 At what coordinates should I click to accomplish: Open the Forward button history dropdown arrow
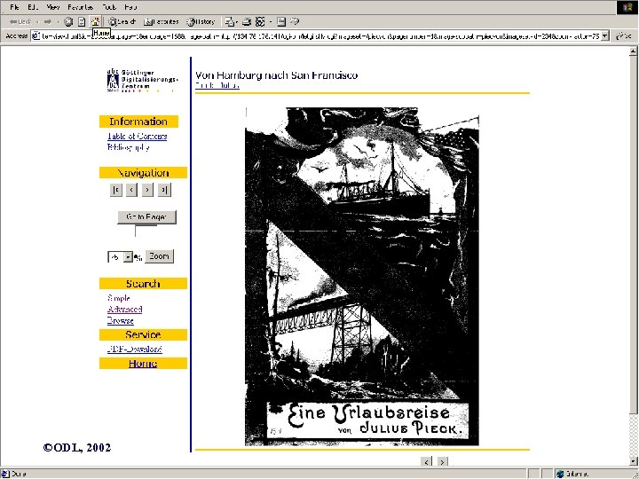pos(58,21)
